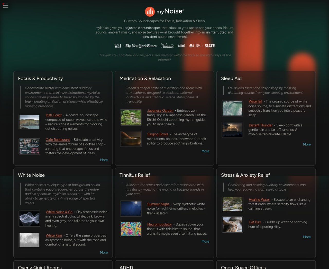Click the Tinnitus Relief heading
Screen dimensions: 329x269
tap(135, 175)
